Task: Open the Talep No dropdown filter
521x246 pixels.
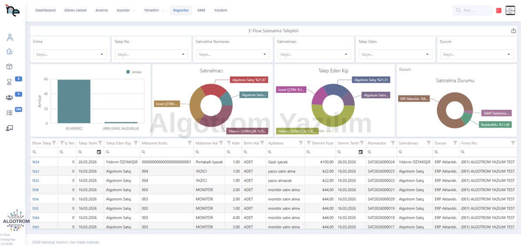Action: click(152, 54)
